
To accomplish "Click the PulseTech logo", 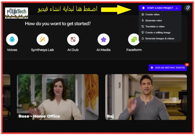I will [x=16, y=13].
